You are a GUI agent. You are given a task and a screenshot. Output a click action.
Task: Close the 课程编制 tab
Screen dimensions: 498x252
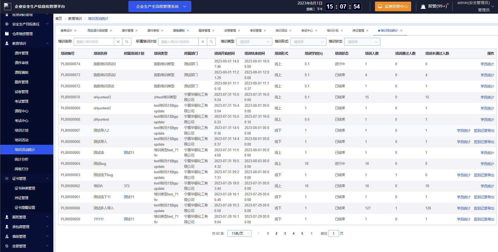[x=188, y=31]
